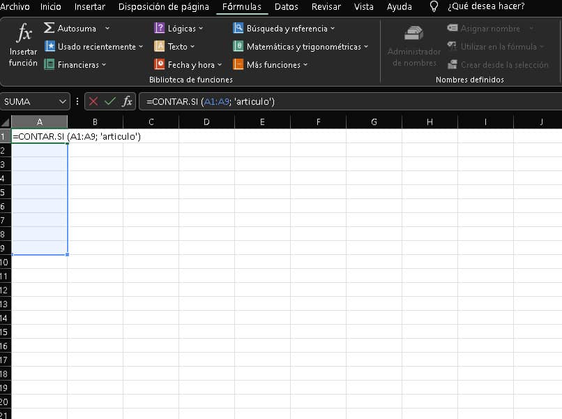Viewport: 562px width, 419px height.
Task: Open the Fecha y hora icon
Action: click(160, 65)
